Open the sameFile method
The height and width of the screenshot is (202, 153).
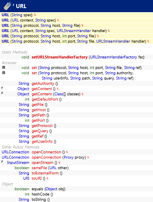pos(39,168)
